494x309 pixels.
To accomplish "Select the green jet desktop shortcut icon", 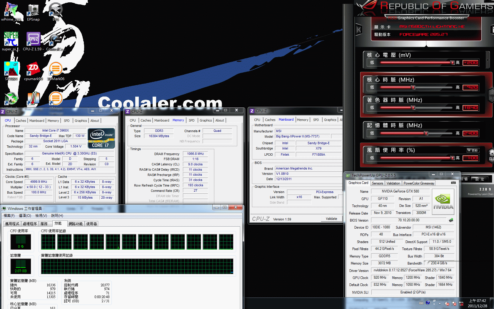I will pyautogui.click(x=11, y=99).
